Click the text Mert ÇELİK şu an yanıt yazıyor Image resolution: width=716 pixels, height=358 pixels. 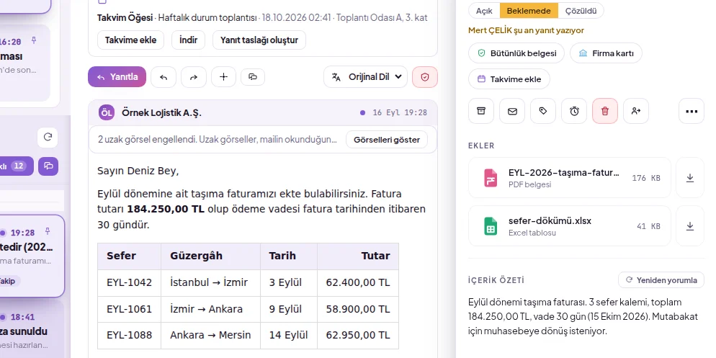[526, 30]
